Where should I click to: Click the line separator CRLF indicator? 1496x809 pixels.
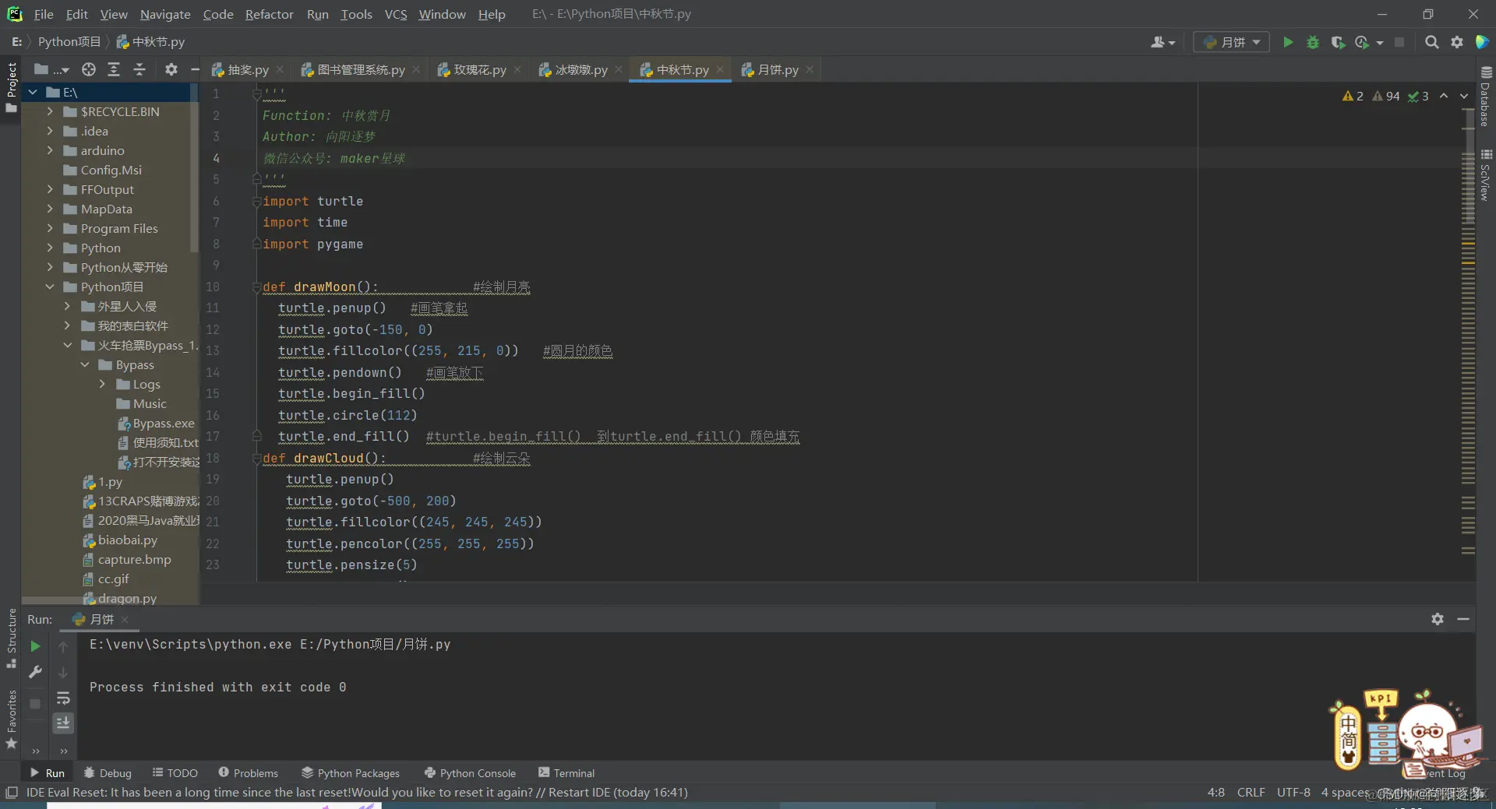click(1251, 793)
